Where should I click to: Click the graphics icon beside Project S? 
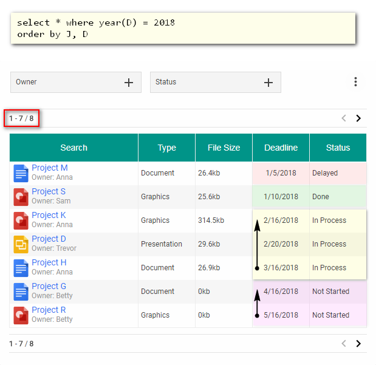21,197
